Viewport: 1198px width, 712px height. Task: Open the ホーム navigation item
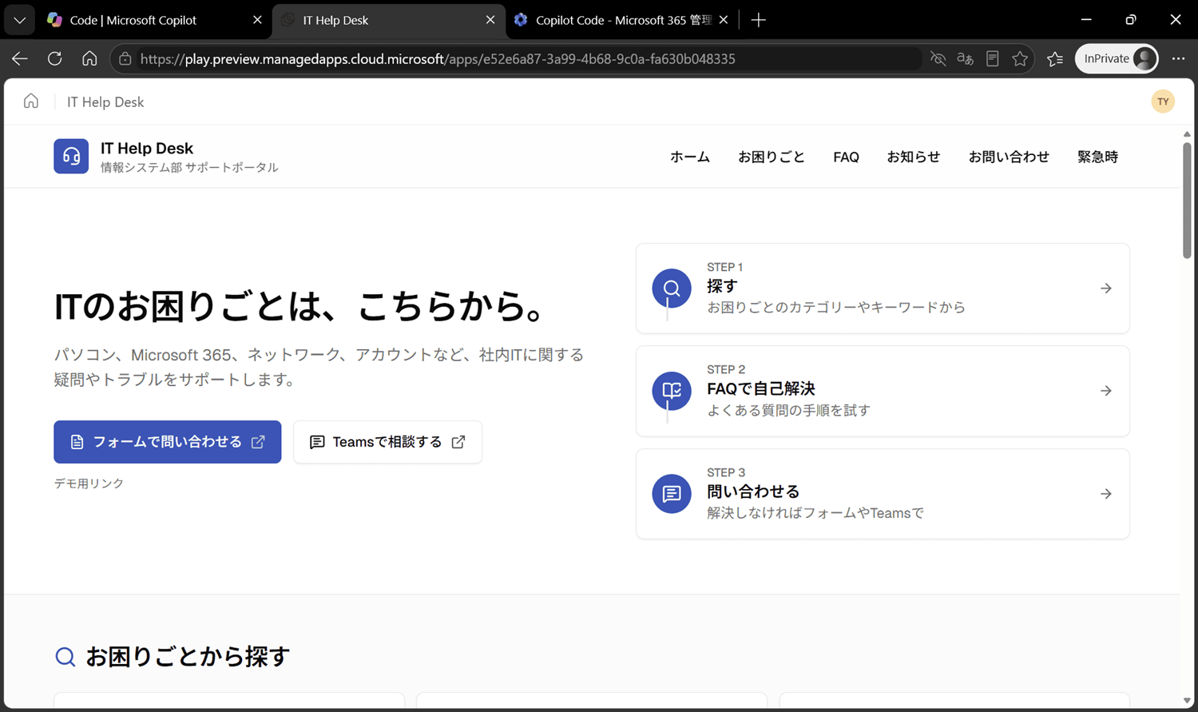point(690,157)
